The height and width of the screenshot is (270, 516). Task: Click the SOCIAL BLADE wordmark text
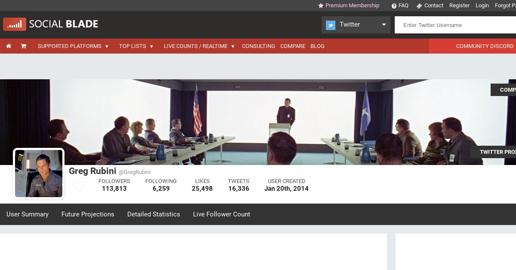(x=64, y=24)
